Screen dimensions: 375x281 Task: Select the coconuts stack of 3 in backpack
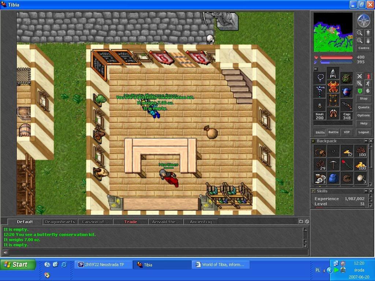coord(320,178)
